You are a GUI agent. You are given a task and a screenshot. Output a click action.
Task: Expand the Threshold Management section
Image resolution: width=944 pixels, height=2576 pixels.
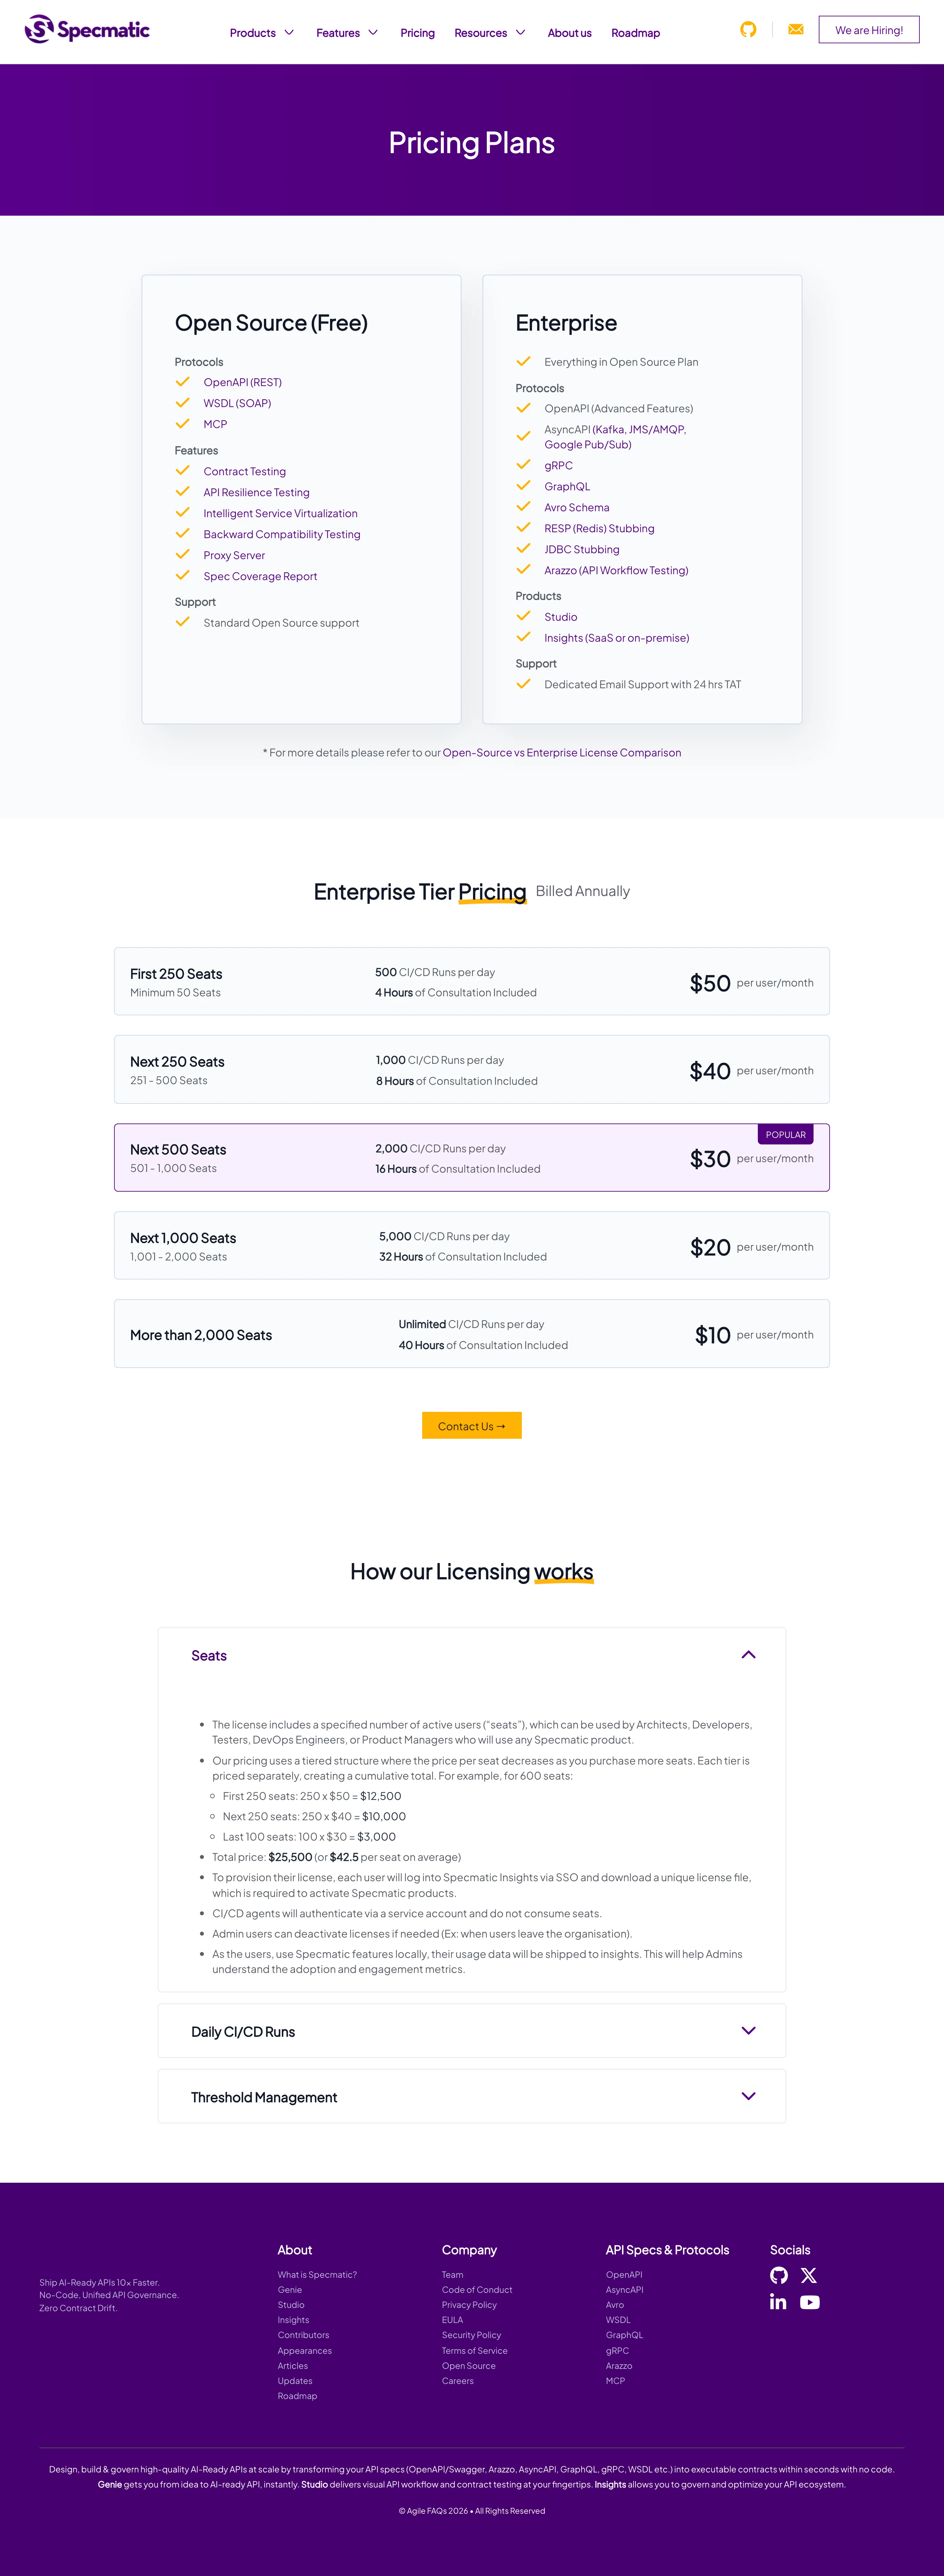click(x=472, y=2097)
